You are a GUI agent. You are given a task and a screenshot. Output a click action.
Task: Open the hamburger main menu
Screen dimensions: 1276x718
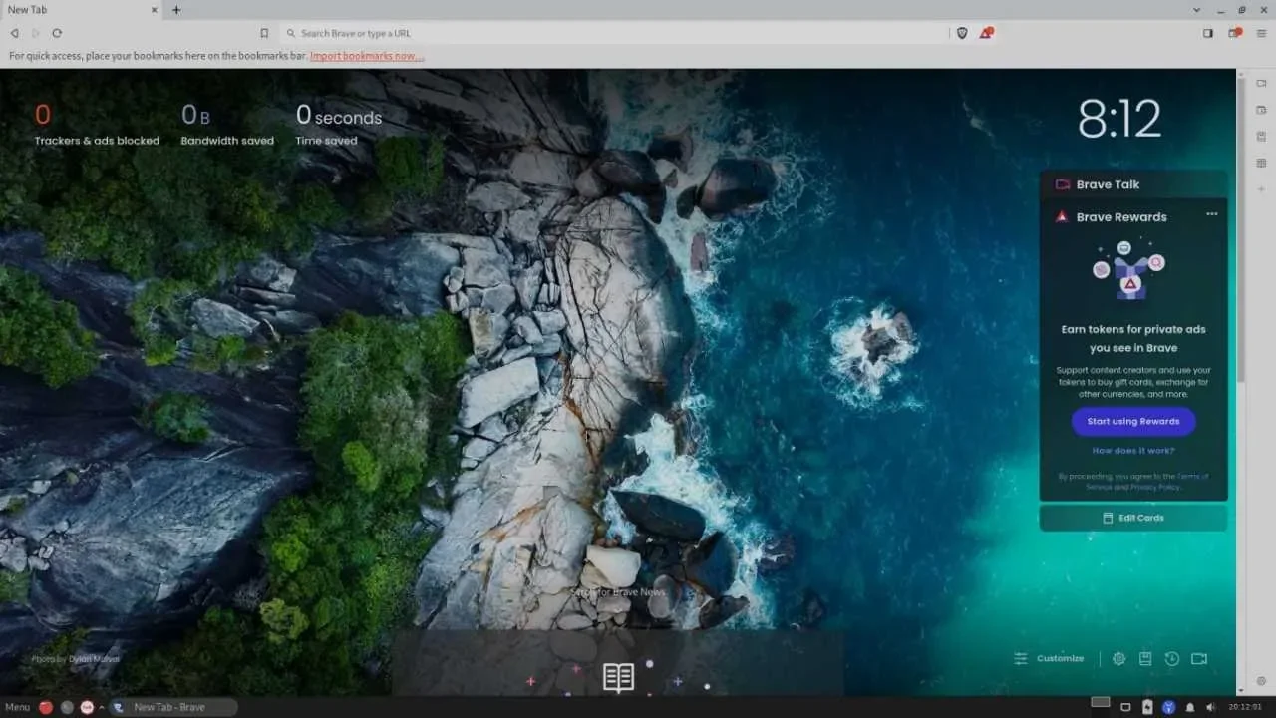(x=1261, y=33)
